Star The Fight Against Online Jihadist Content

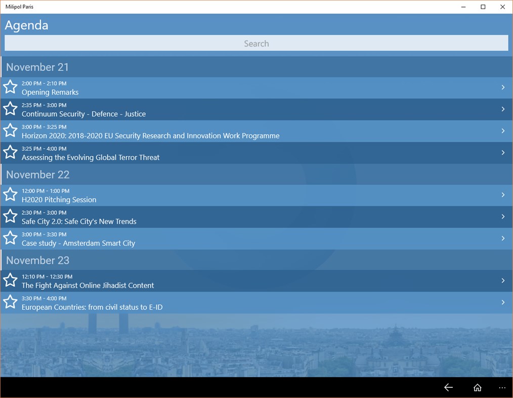click(x=10, y=280)
